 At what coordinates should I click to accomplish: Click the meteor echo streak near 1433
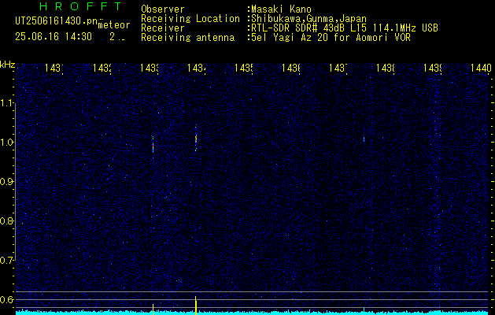(x=153, y=145)
